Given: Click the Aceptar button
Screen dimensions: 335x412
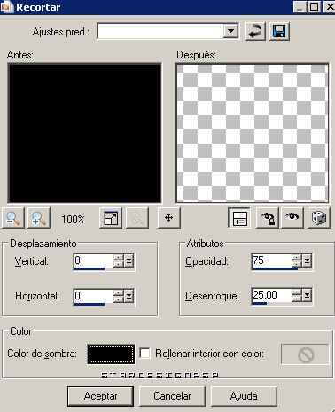Looking at the screenshot, I should click(x=100, y=396).
